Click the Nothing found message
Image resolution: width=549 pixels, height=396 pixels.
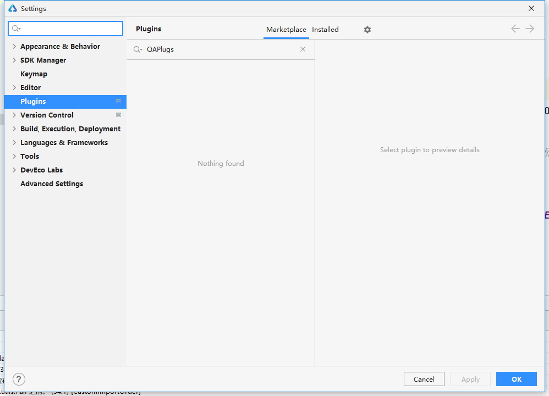click(x=221, y=164)
